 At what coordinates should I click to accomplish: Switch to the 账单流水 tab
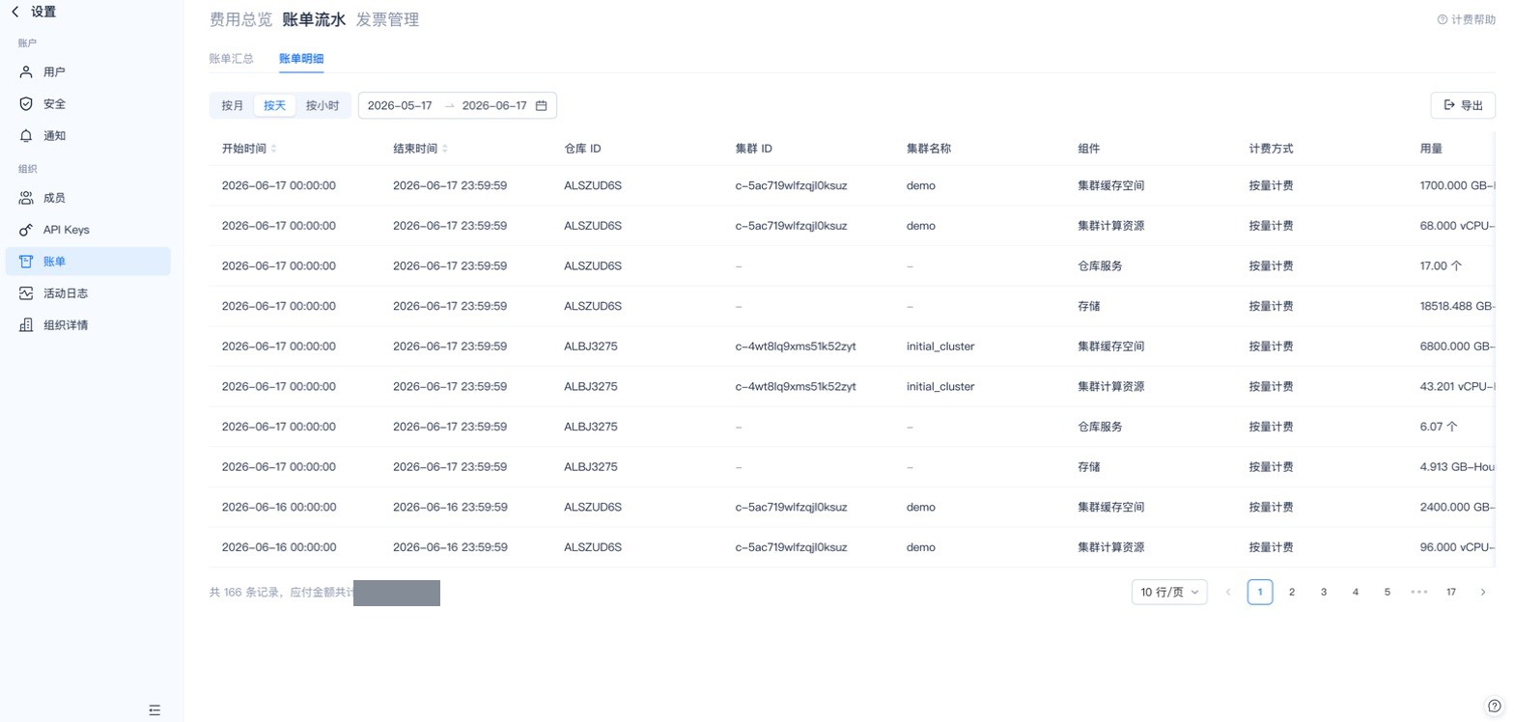314,19
